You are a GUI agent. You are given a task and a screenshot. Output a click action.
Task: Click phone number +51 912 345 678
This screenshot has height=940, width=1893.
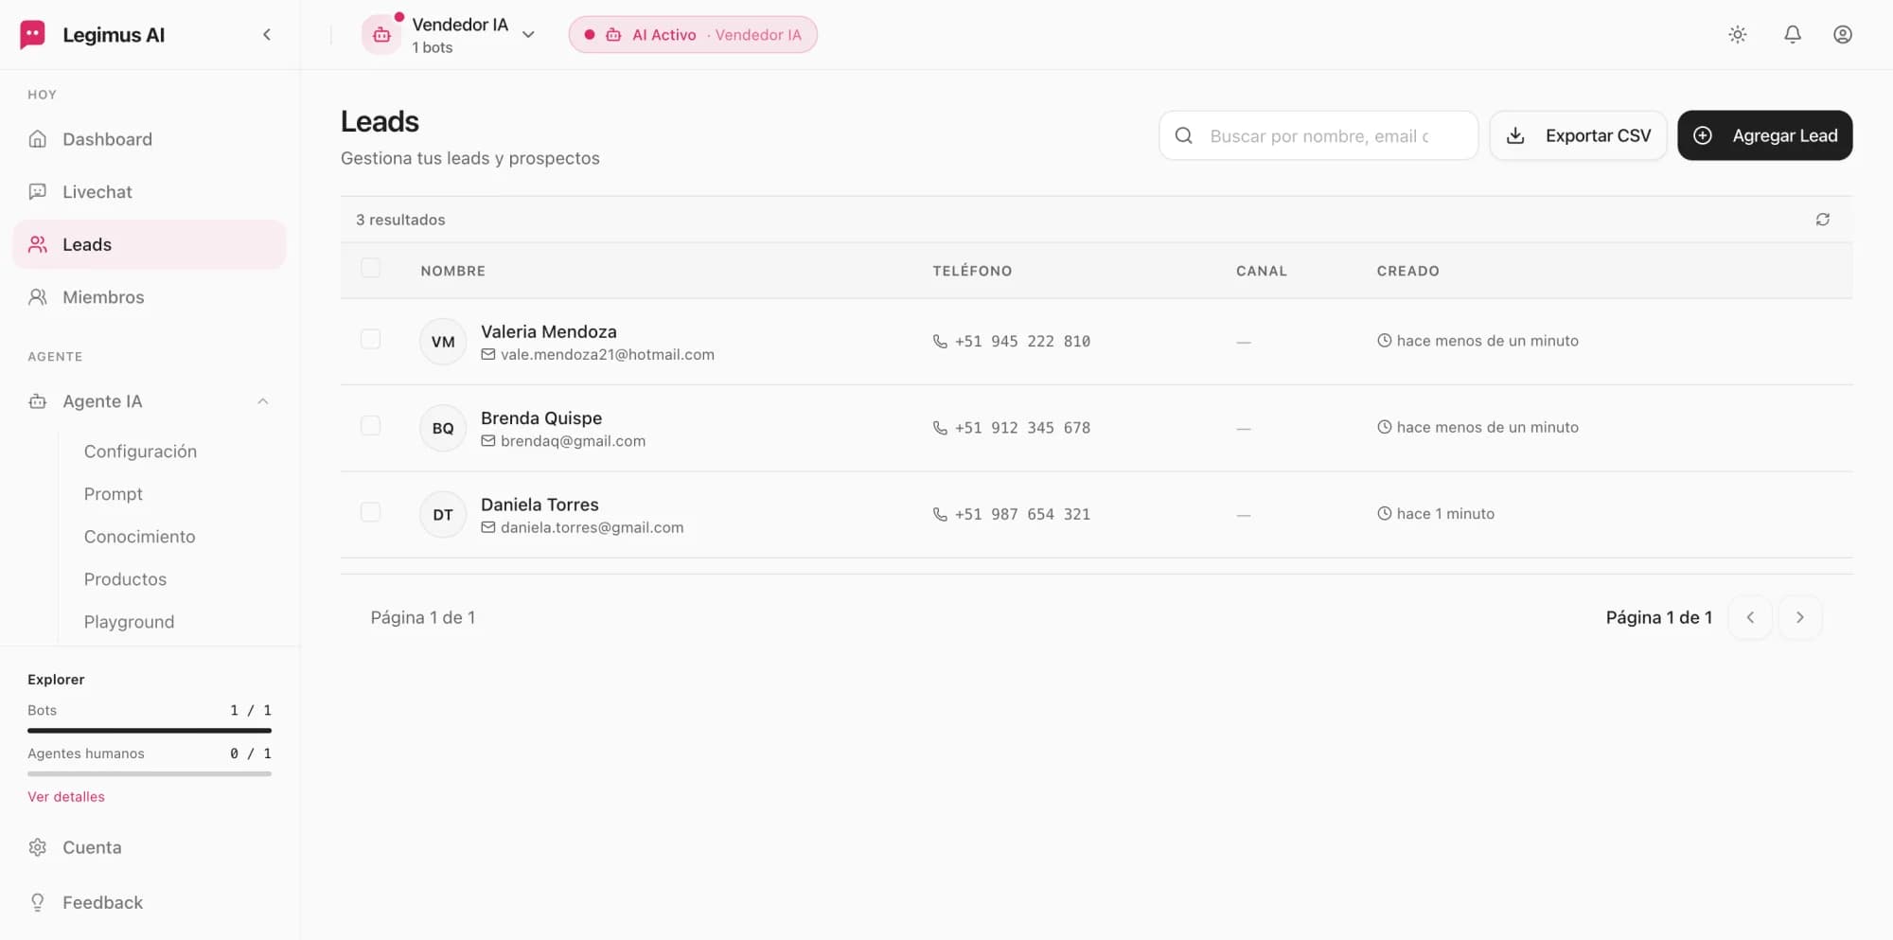pos(1022,428)
